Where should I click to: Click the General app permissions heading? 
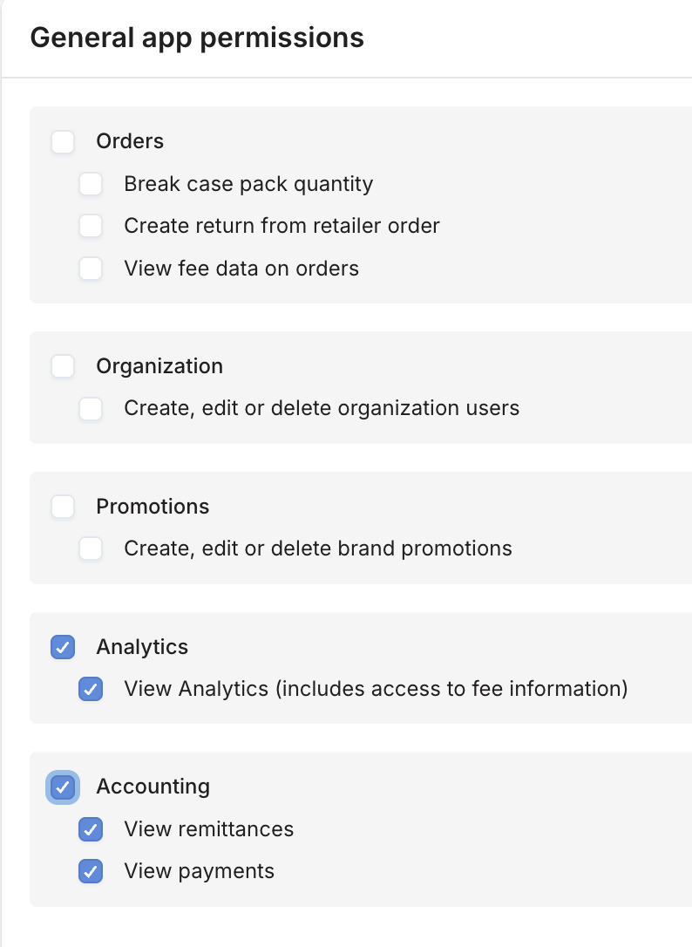coord(197,38)
